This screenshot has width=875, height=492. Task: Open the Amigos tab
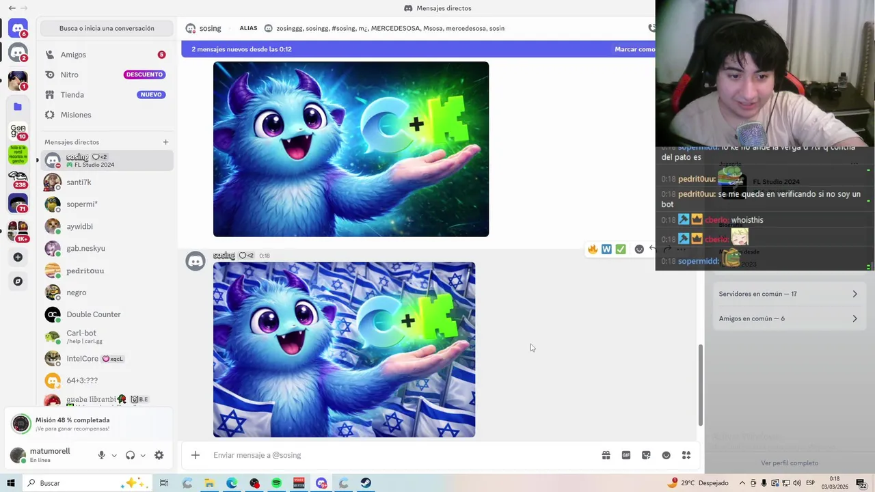click(x=107, y=55)
